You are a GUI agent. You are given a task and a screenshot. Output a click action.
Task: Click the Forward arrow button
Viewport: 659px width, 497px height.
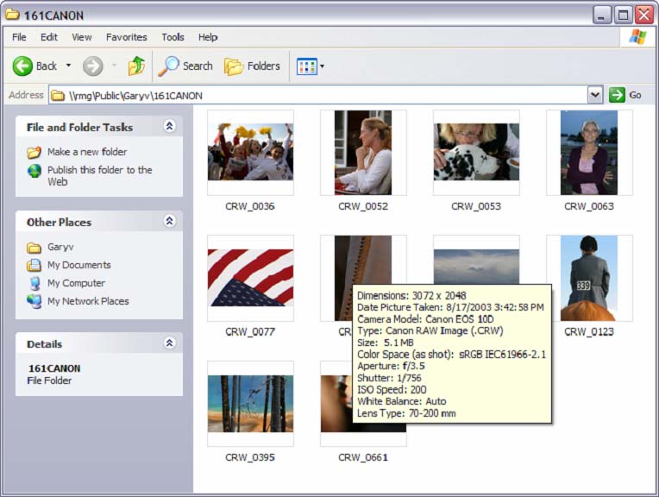[x=93, y=66]
